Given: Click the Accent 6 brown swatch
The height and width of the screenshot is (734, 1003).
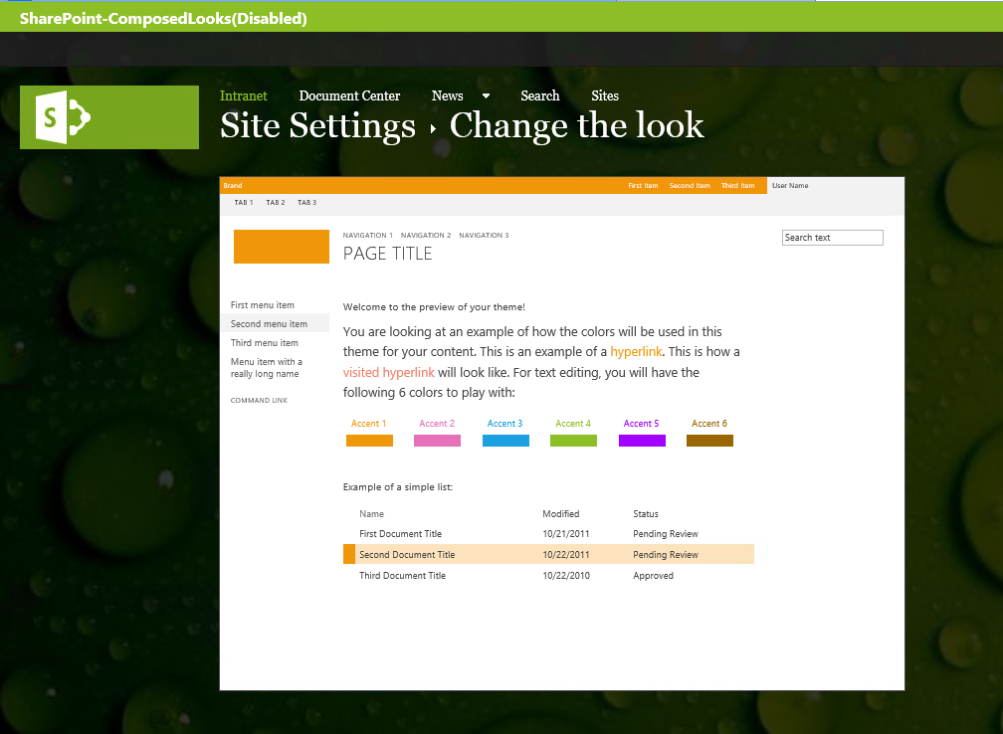Looking at the screenshot, I should click(710, 441).
